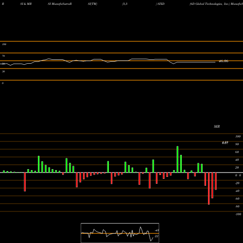Click the tallest green bar in MR histogram

click(x=177, y=159)
